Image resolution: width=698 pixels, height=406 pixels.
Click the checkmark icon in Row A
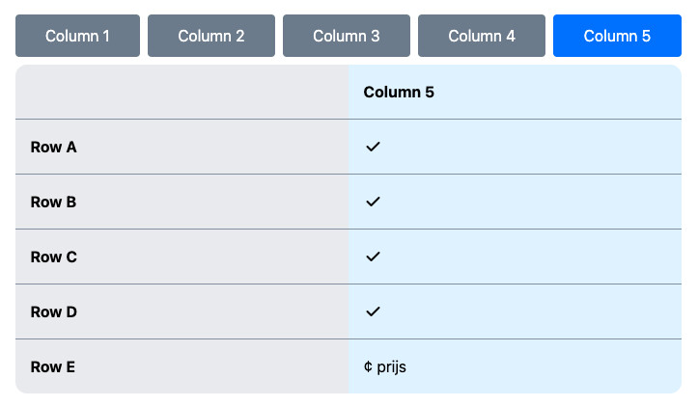(373, 147)
